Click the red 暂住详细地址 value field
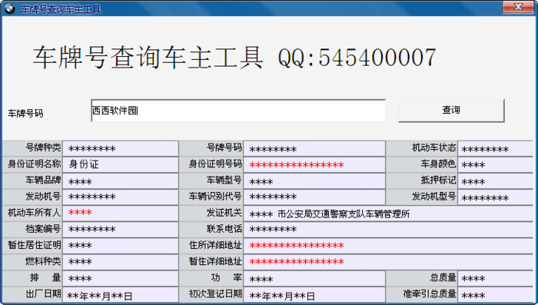538x305 pixels. coord(388,261)
